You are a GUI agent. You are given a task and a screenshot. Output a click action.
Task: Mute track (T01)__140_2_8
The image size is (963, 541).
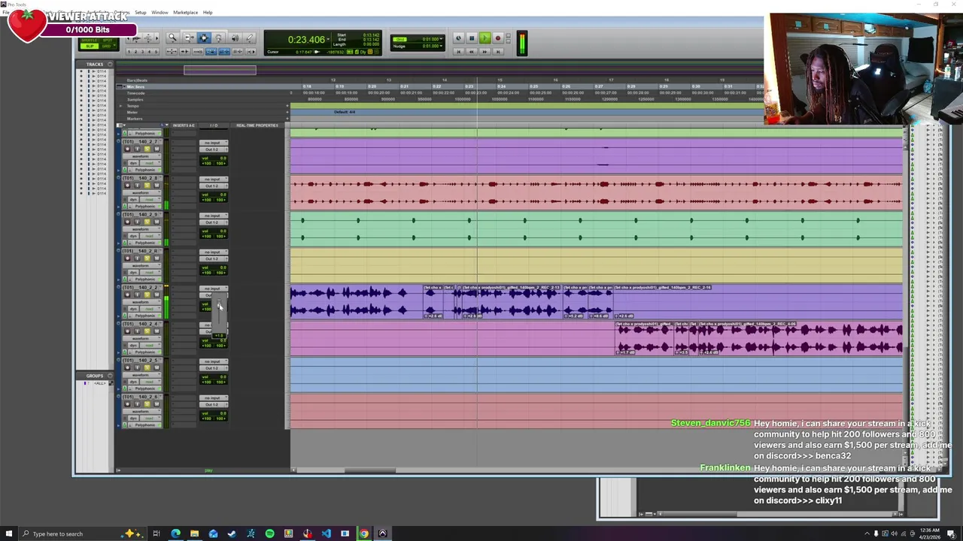tap(156, 186)
